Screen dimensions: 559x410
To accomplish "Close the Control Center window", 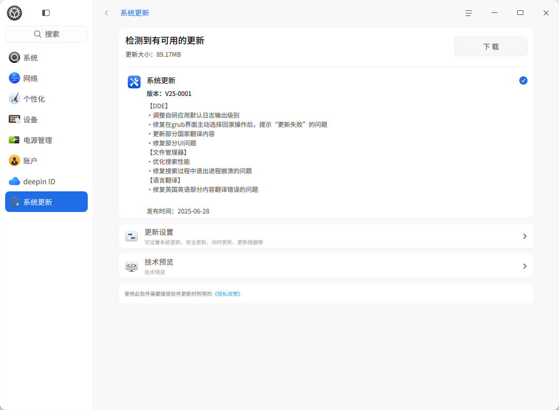I will click(x=546, y=13).
